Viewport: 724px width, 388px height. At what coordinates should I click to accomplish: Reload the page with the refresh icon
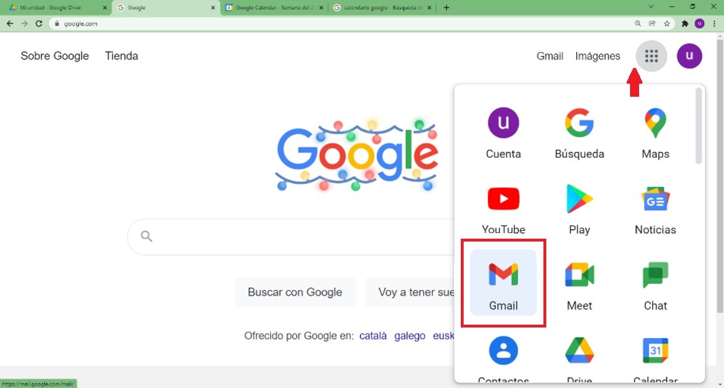[39, 24]
